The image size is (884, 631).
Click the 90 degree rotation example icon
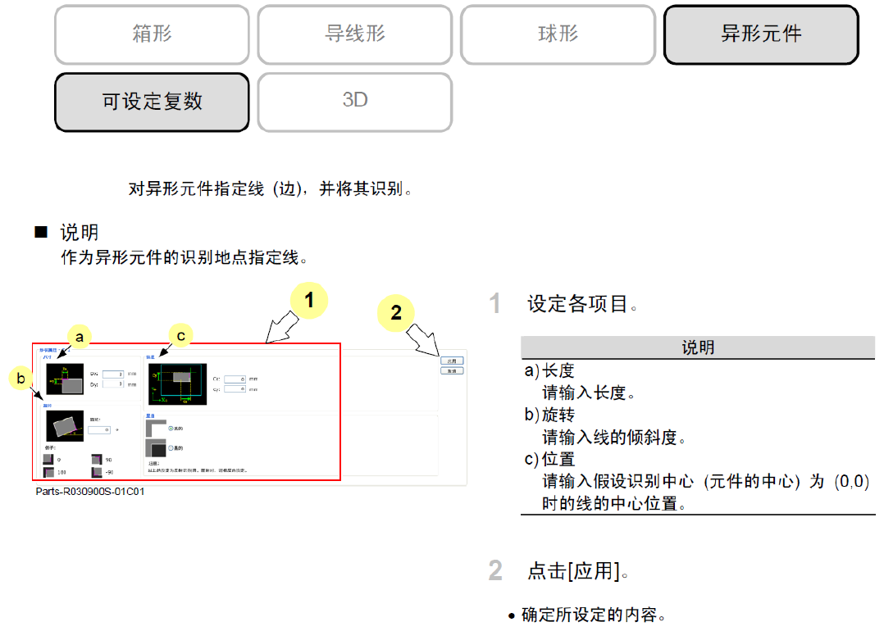pyautogui.click(x=97, y=459)
